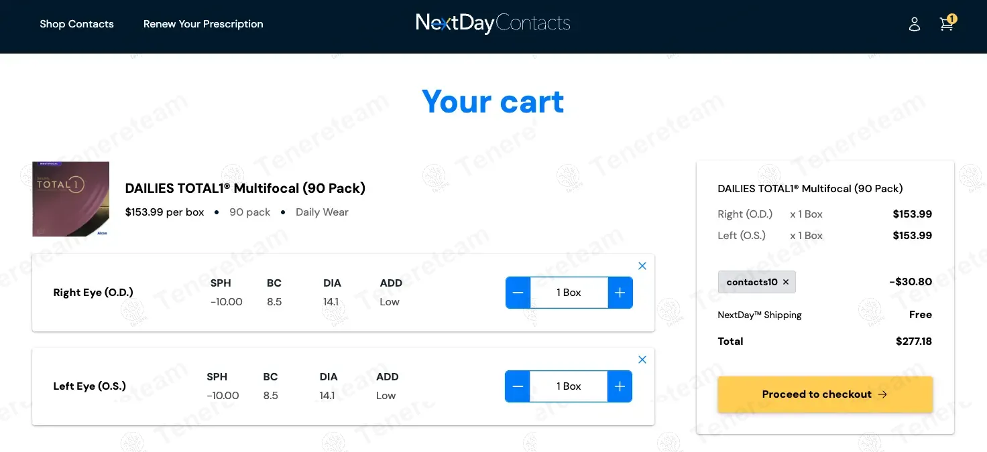The width and height of the screenshot is (987, 452).
Task: Open the DAILIES TOTAL1 Multifocal product title
Action: click(245, 188)
